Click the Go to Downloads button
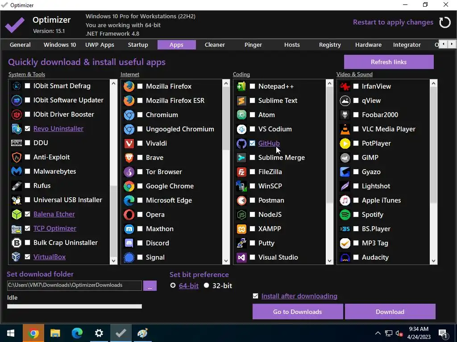Viewport: 457px width, 342px height. (x=298, y=312)
